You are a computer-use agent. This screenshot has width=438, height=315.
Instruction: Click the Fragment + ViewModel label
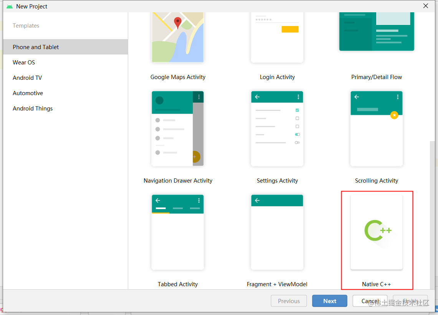(277, 284)
